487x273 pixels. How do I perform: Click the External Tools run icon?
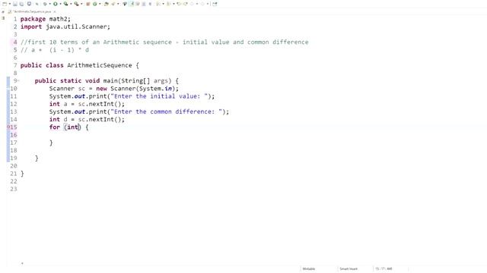click(x=76, y=4)
